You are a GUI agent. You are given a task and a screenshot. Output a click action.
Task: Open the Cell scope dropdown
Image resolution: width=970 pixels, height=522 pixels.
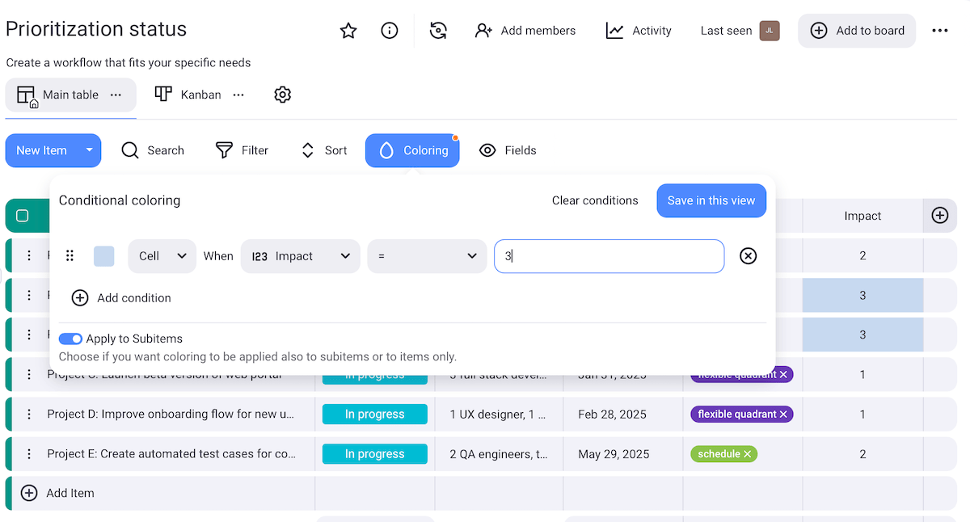tap(162, 256)
